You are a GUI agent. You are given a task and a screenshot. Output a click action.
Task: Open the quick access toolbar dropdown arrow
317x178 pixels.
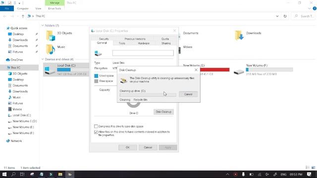[x=19, y=3]
